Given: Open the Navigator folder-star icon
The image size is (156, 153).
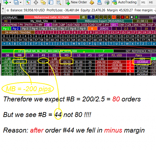Looking at the screenshot, I should pyautogui.click(x=43, y=2).
